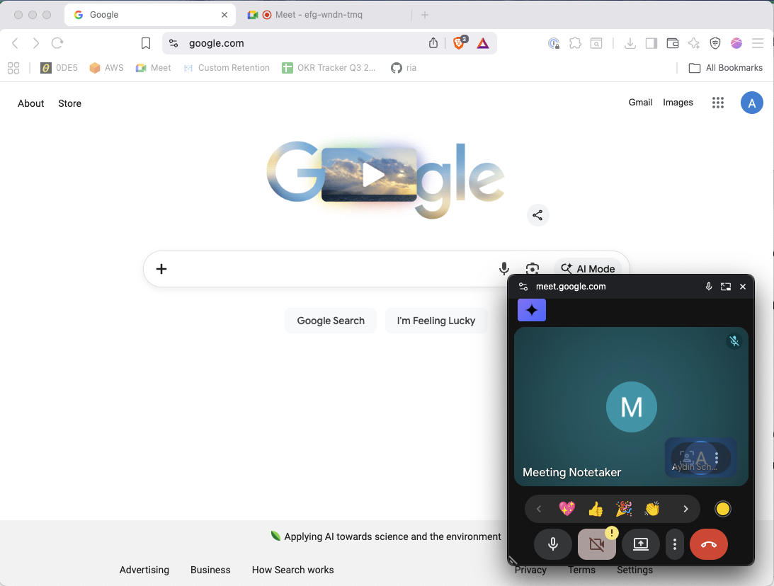Viewport: 774px width, 586px height.
Task: Open Leo AI sparkle icon in toolbar
Action: click(693, 43)
